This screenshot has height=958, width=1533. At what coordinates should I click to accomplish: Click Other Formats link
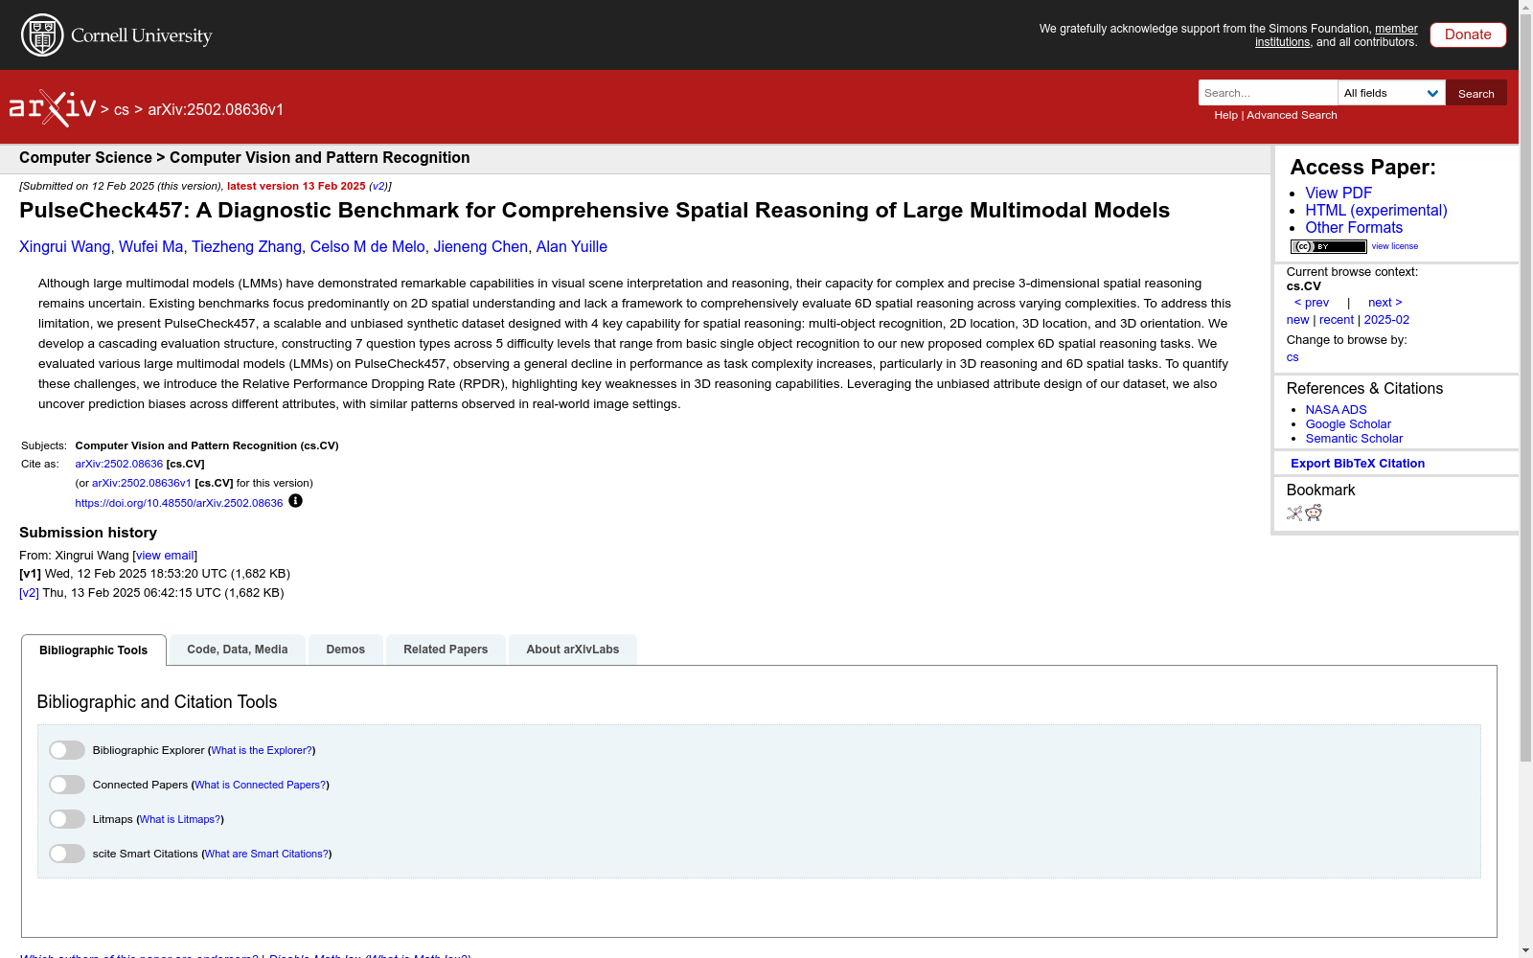pos(1354,227)
